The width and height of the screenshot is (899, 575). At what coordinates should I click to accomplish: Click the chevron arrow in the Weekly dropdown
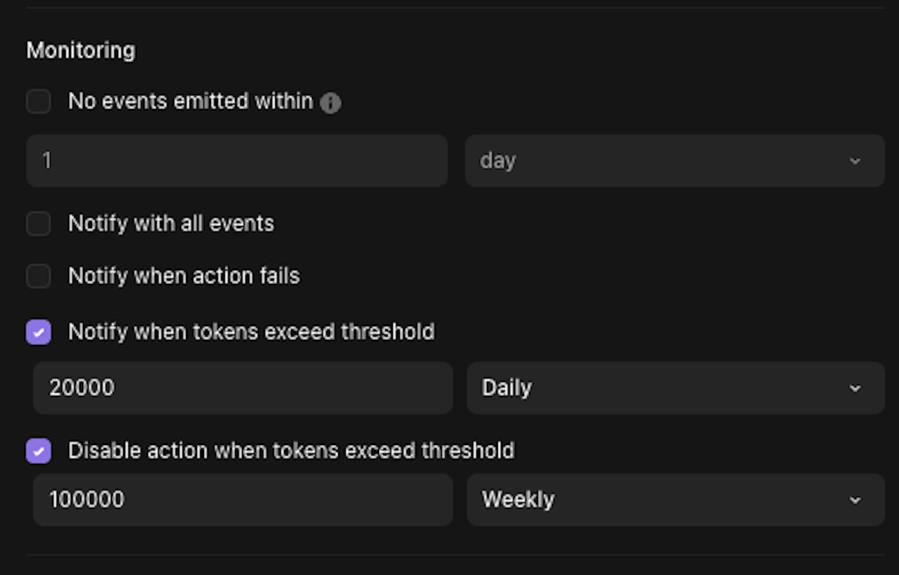[855, 500]
